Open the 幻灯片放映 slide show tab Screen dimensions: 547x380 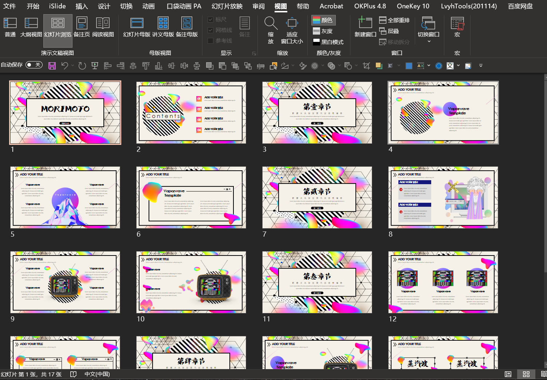227,6
